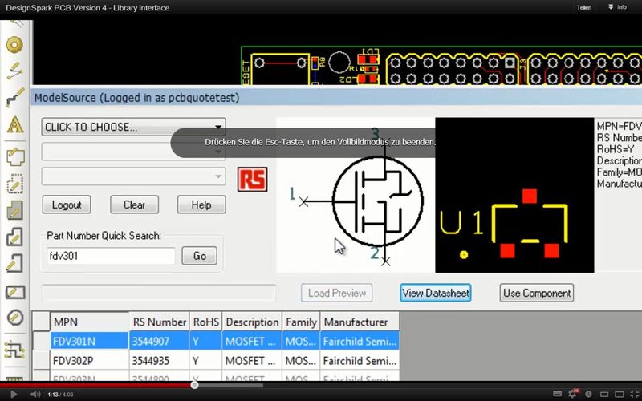Click the video Play button

point(14,395)
